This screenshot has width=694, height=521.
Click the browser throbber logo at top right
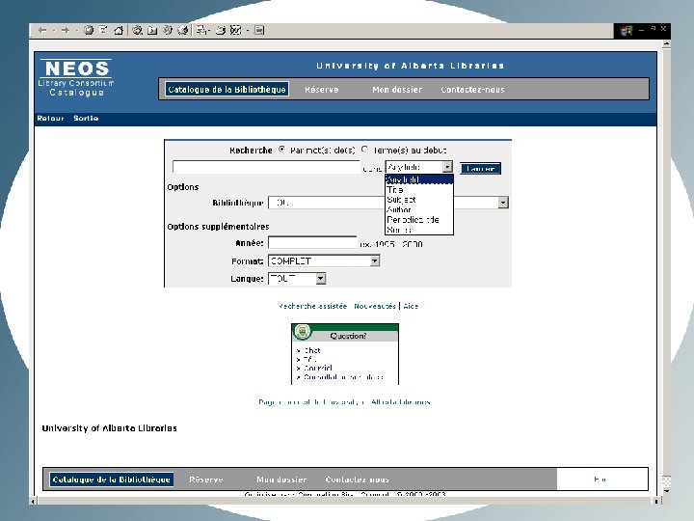[626, 31]
